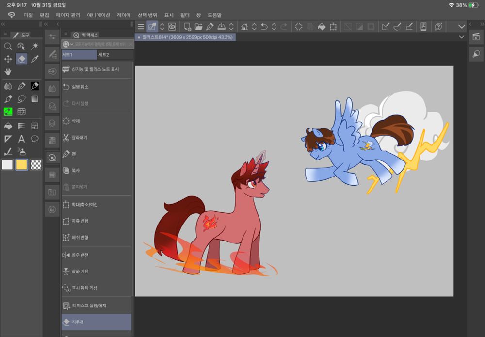The width and height of the screenshot is (485, 337).
Task: Click the Fill bucket tool in the tool palette
Action: click(x=8, y=126)
